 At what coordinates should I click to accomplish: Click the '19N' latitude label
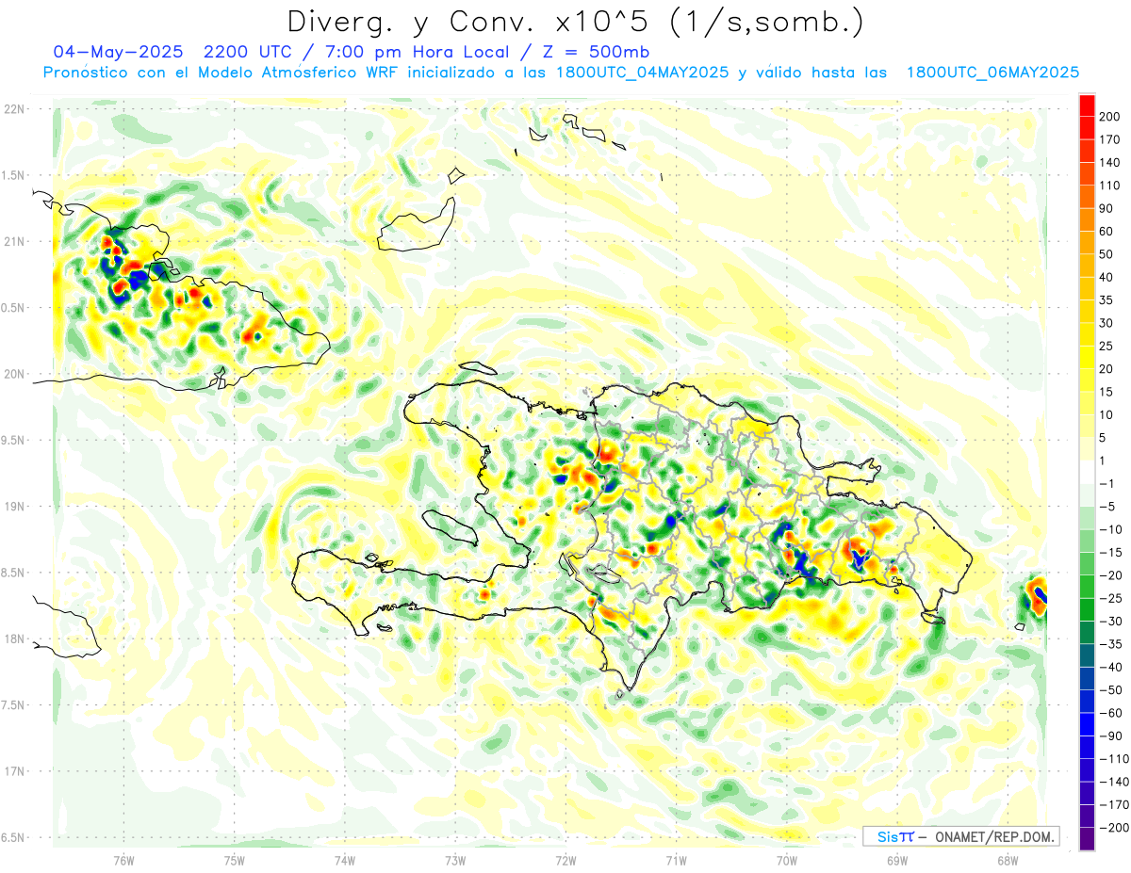tap(14, 507)
